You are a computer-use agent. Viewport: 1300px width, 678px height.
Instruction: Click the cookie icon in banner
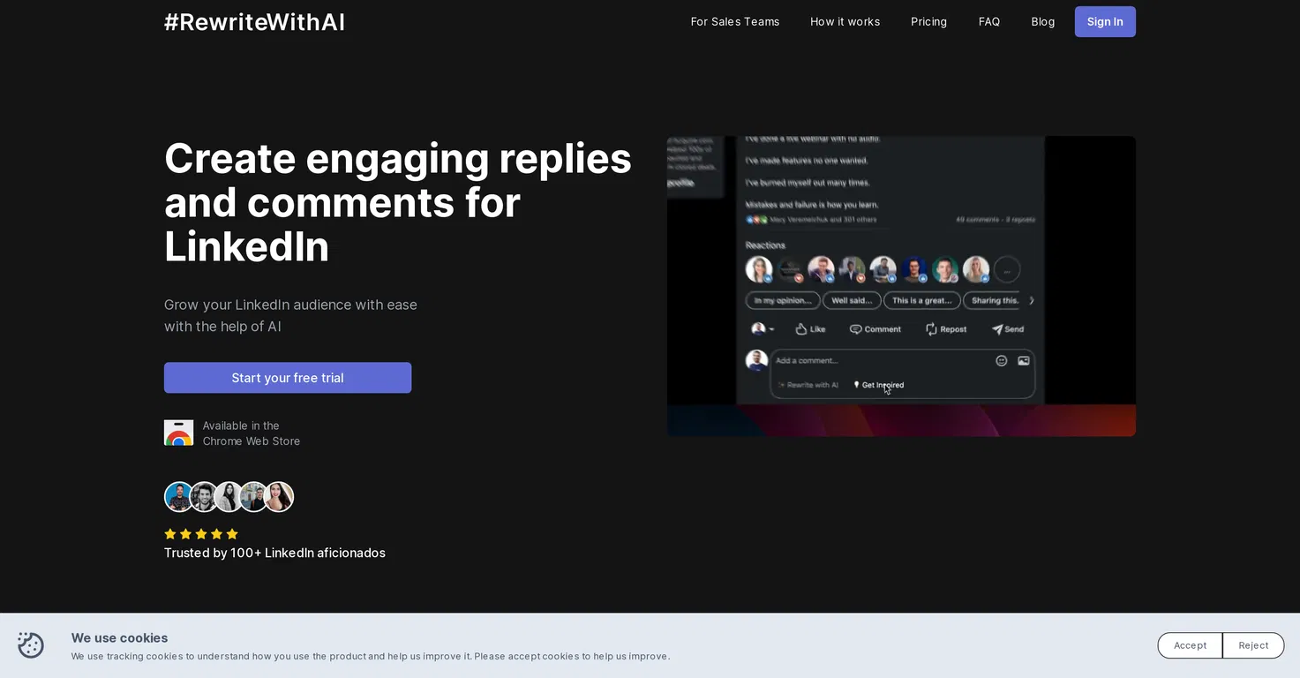click(31, 645)
